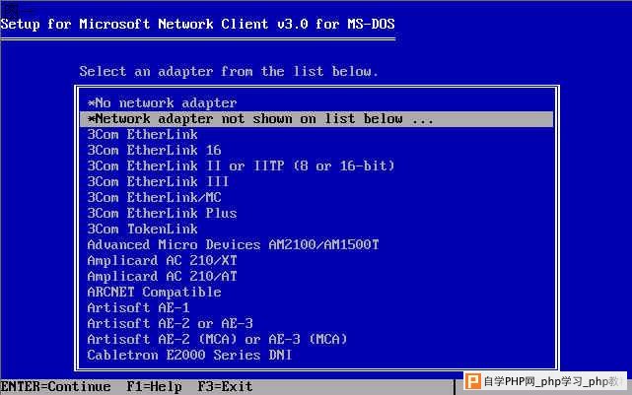Click "F3=Exit" in the bottom bar
632x395 pixels.
(225, 386)
